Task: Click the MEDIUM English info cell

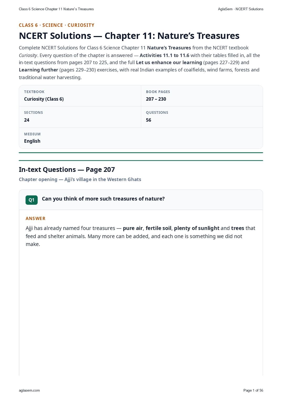Action: coord(141,138)
